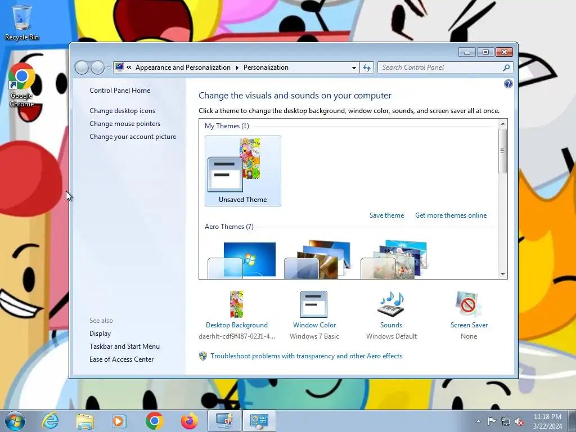Open Taskbar and Start Menu link

click(x=124, y=346)
